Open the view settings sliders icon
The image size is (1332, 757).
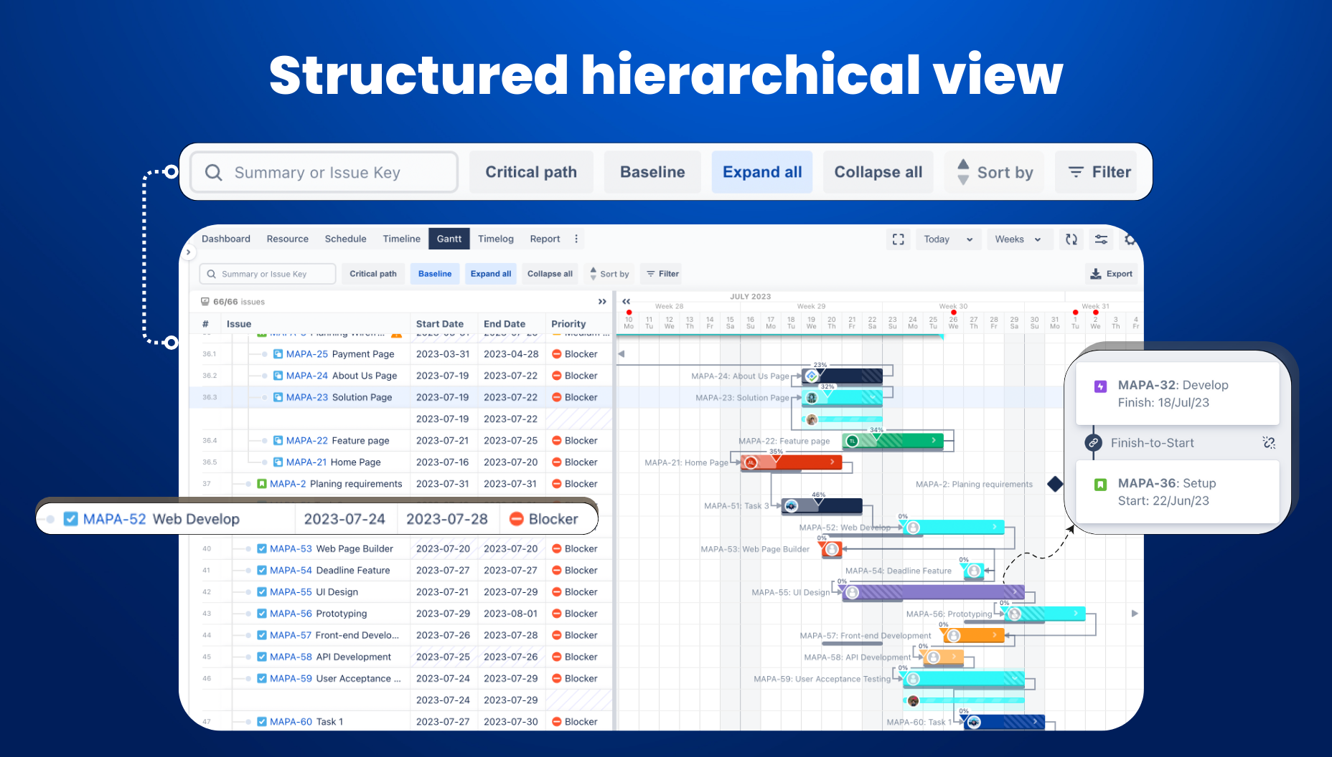click(1101, 239)
